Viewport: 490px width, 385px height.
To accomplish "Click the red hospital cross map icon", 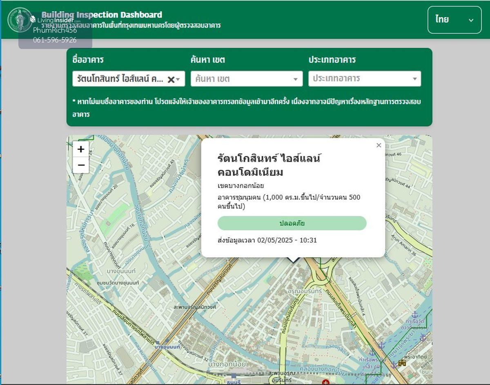I will (325, 382).
